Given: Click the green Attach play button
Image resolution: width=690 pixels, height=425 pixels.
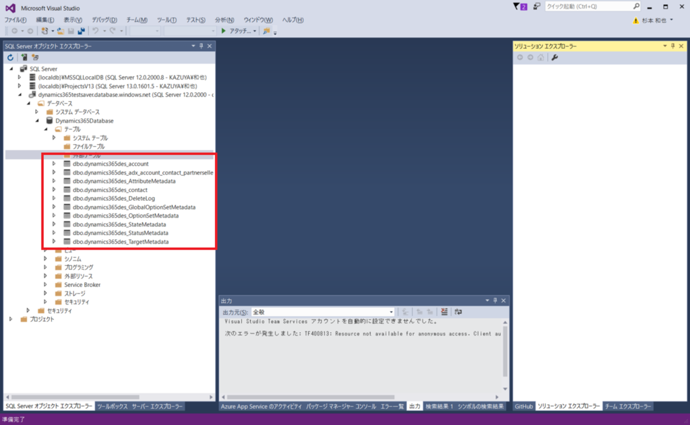Looking at the screenshot, I should click(224, 31).
